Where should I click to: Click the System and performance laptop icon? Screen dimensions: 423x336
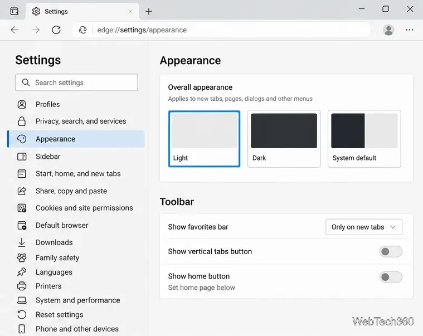[x=22, y=300]
